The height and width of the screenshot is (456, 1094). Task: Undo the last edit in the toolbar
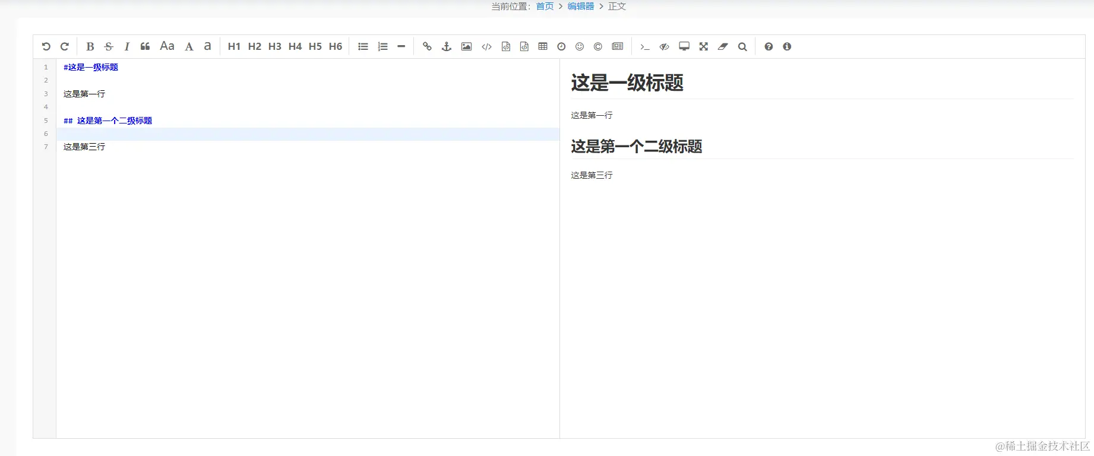pos(46,46)
